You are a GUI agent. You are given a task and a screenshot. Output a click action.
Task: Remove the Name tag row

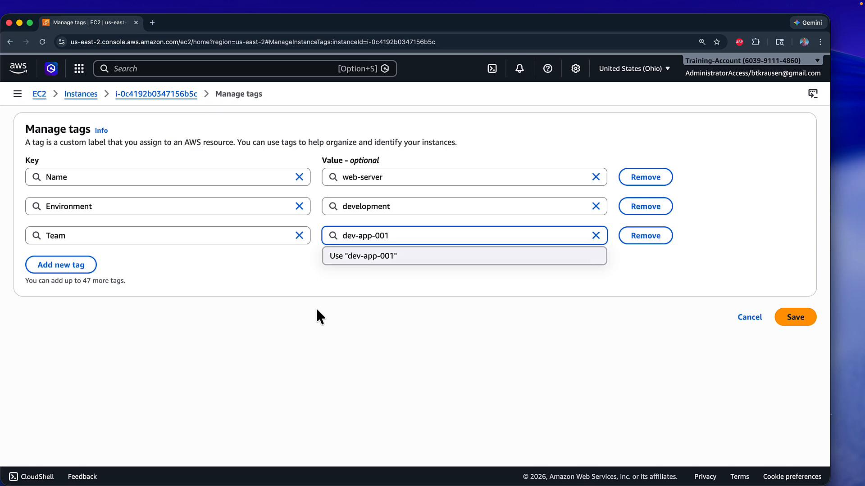646,177
